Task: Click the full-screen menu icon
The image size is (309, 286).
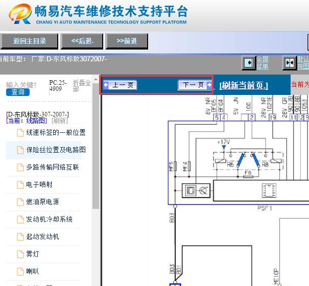Action: (249, 63)
